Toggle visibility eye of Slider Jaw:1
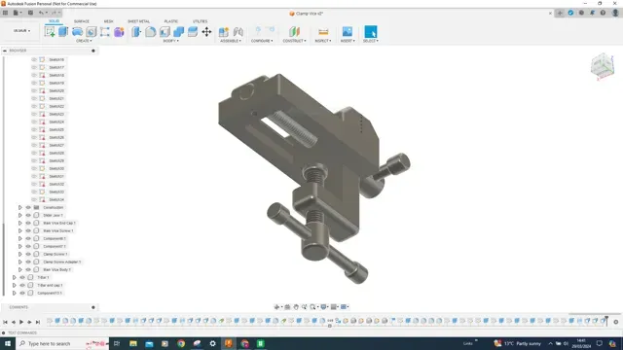This screenshot has height=350, width=623. point(28,215)
